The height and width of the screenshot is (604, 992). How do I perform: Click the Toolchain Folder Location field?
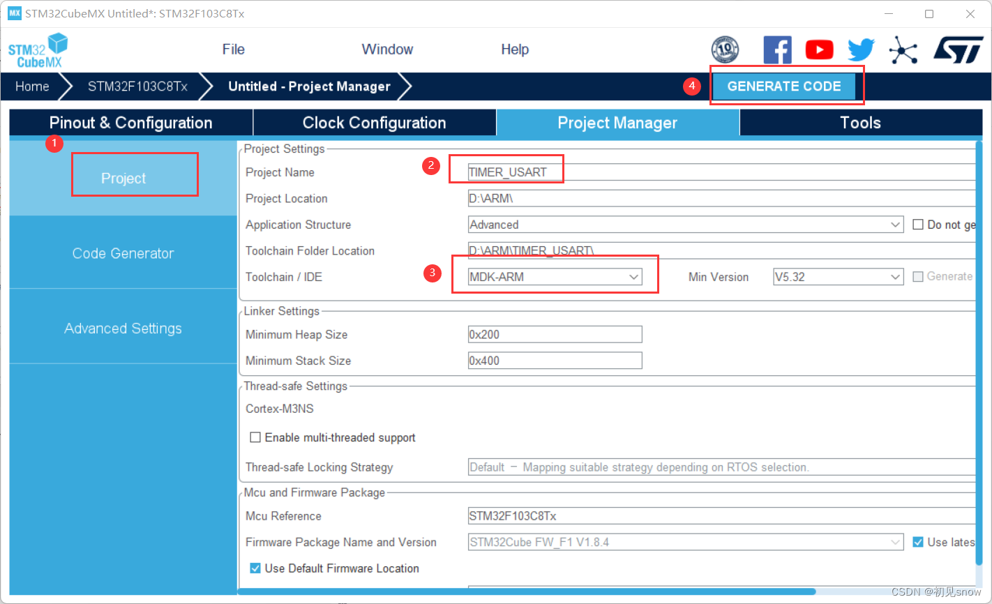pyautogui.click(x=721, y=251)
